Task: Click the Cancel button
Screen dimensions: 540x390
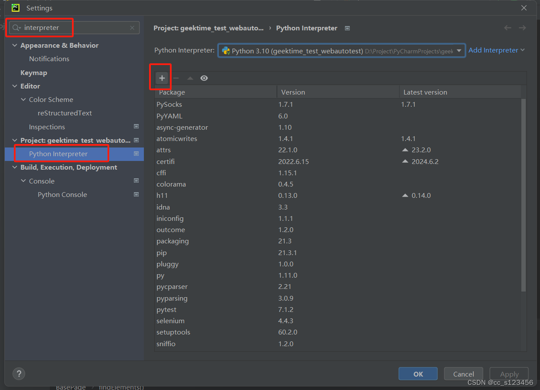Action: [464, 374]
